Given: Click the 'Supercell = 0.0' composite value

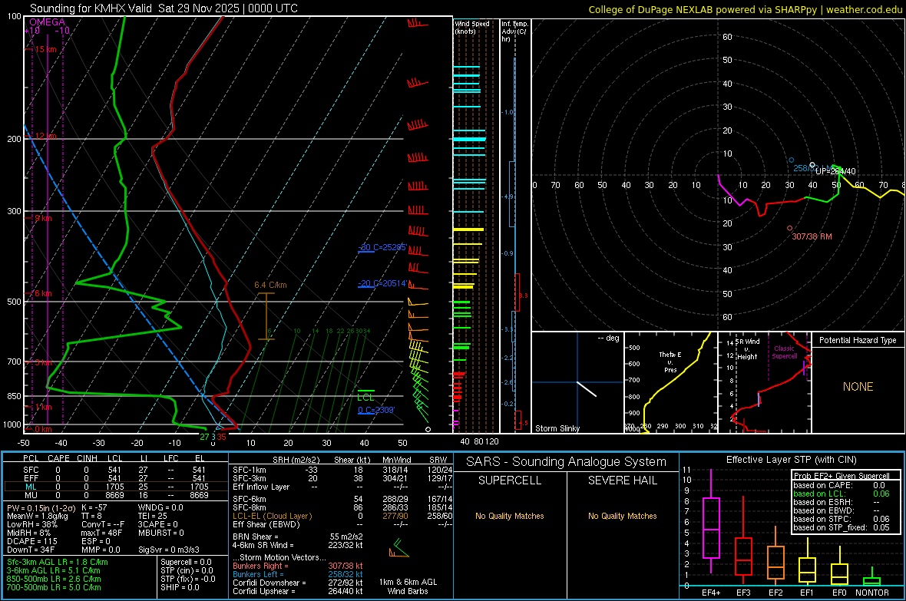Looking at the screenshot, I should click(186, 562).
